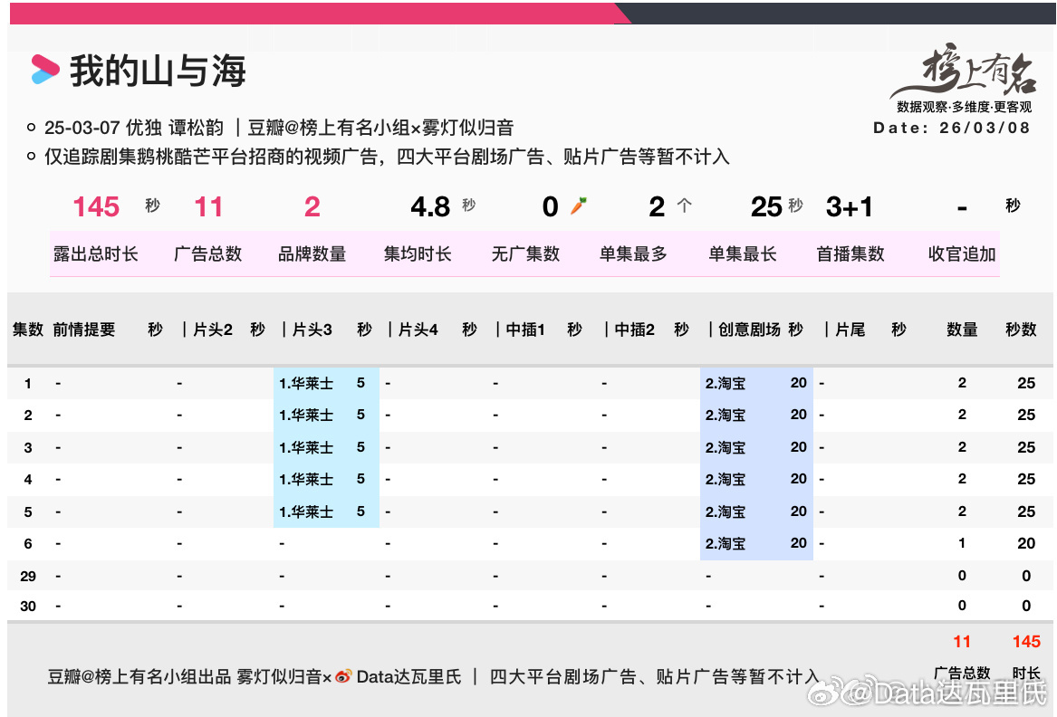The height and width of the screenshot is (717, 1057).
Task: Click the circle bullet before the 仅追踪 note line
Action: [x=32, y=157]
